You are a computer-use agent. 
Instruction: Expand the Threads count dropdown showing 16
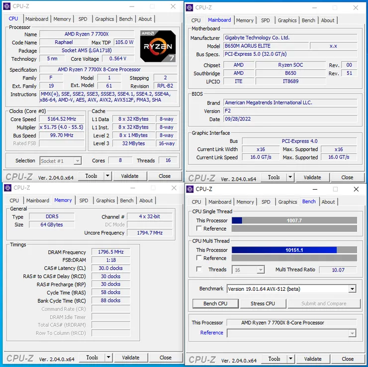[x=248, y=270]
